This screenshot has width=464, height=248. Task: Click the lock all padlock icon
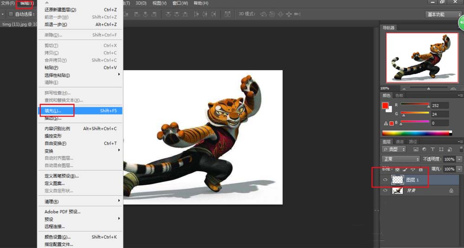tap(421, 169)
